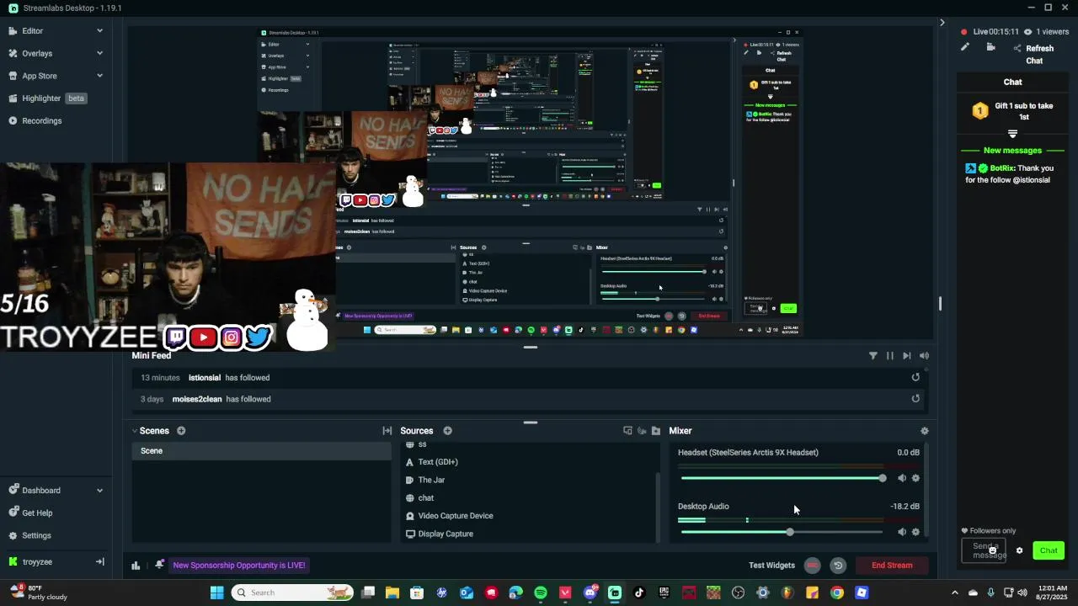Click the Sources list scrollbar
The width and height of the screenshot is (1078, 606).
(x=658, y=507)
